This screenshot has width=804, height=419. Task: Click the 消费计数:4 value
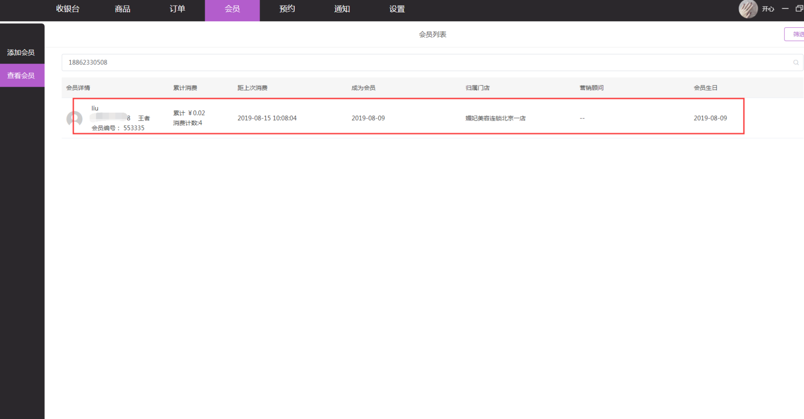pyautogui.click(x=188, y=123)
